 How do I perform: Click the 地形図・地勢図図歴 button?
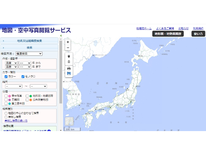pyautogui.click(x=168, y=34)
